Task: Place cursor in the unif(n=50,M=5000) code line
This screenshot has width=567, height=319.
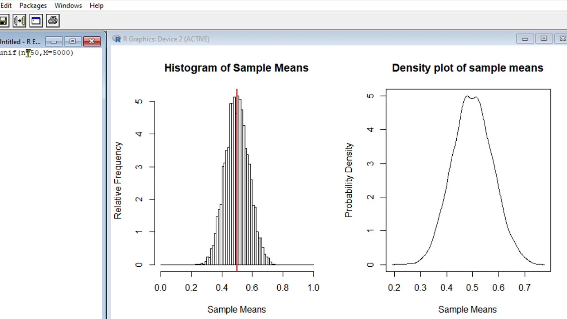Action: pos(37,53)
